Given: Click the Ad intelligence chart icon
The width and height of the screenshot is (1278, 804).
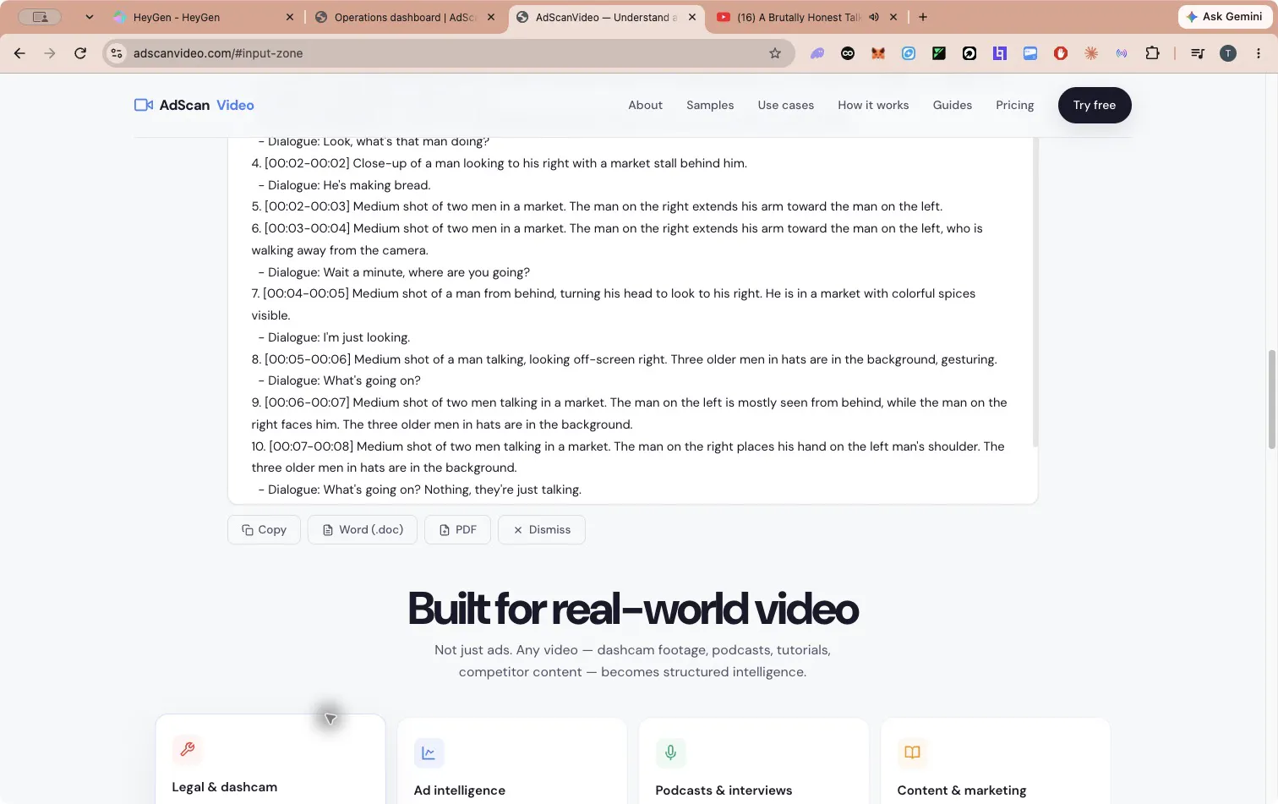Looking at the screenshot, I should (x=429, y=752).
